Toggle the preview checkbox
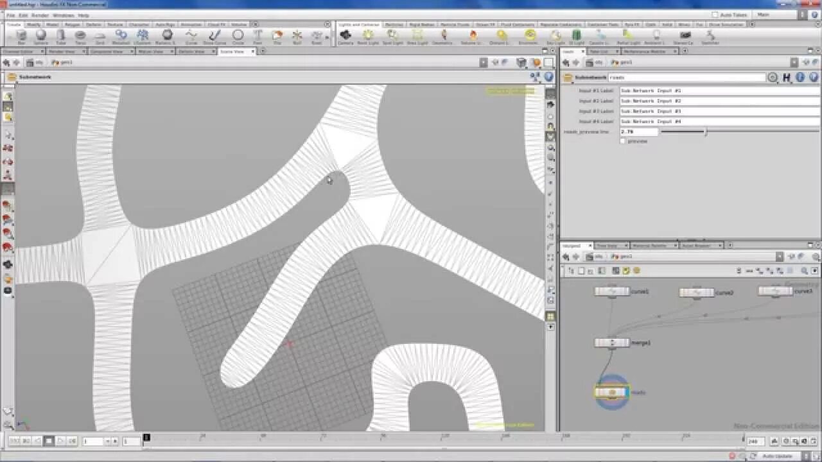The width and height of the screenshot is (822, 462). (x=623, y=141)
